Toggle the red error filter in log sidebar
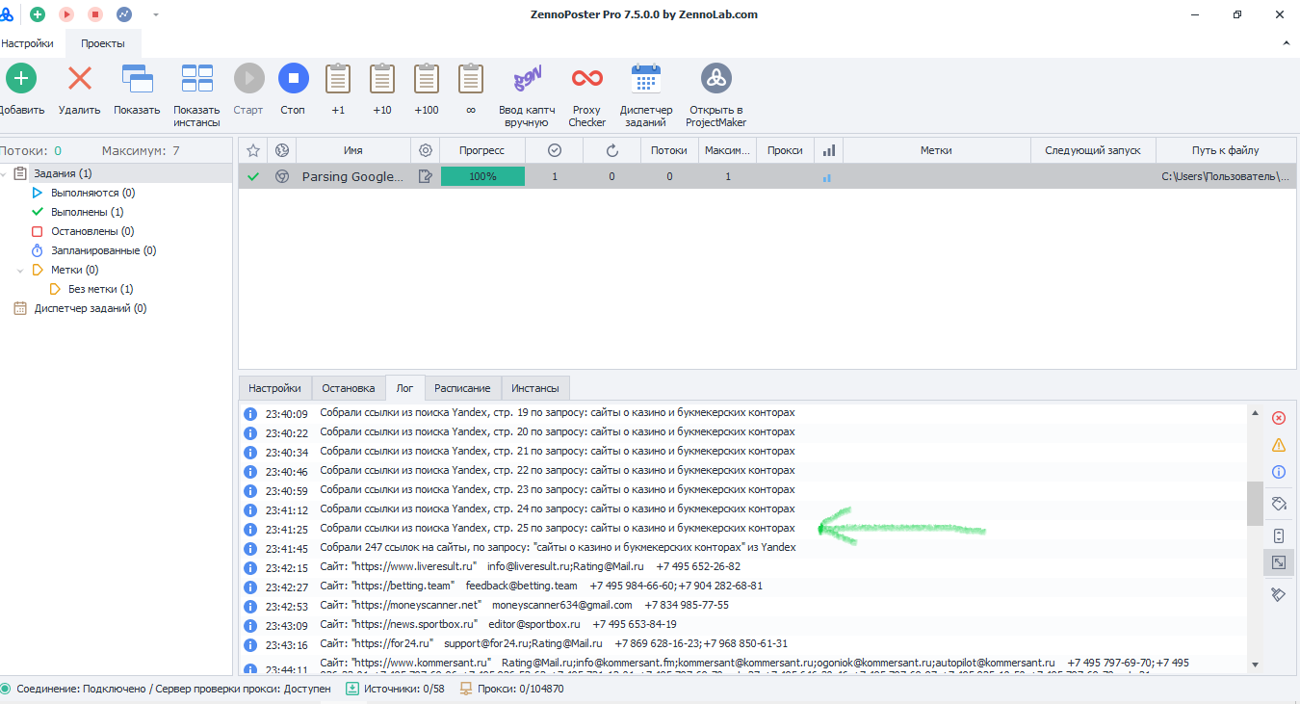The image size is (1300, 704). pos(1279,418)
